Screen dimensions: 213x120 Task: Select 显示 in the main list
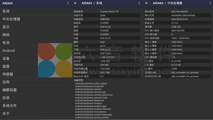pos(35,27)
